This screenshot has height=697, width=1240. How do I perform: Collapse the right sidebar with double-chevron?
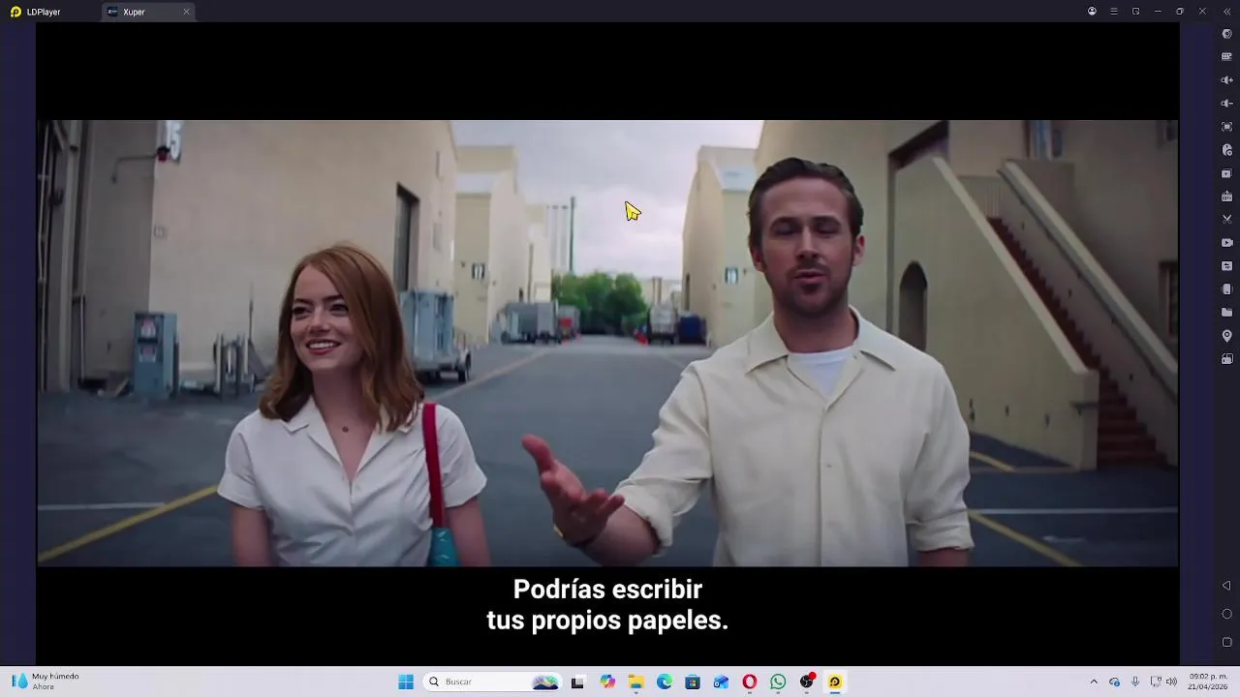1226,12
